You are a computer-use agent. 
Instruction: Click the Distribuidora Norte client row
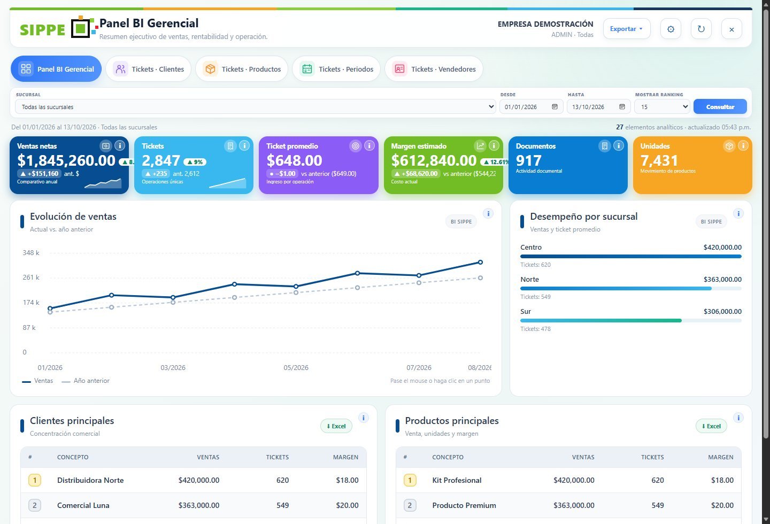pyautogui.click(x=194, y=480)
